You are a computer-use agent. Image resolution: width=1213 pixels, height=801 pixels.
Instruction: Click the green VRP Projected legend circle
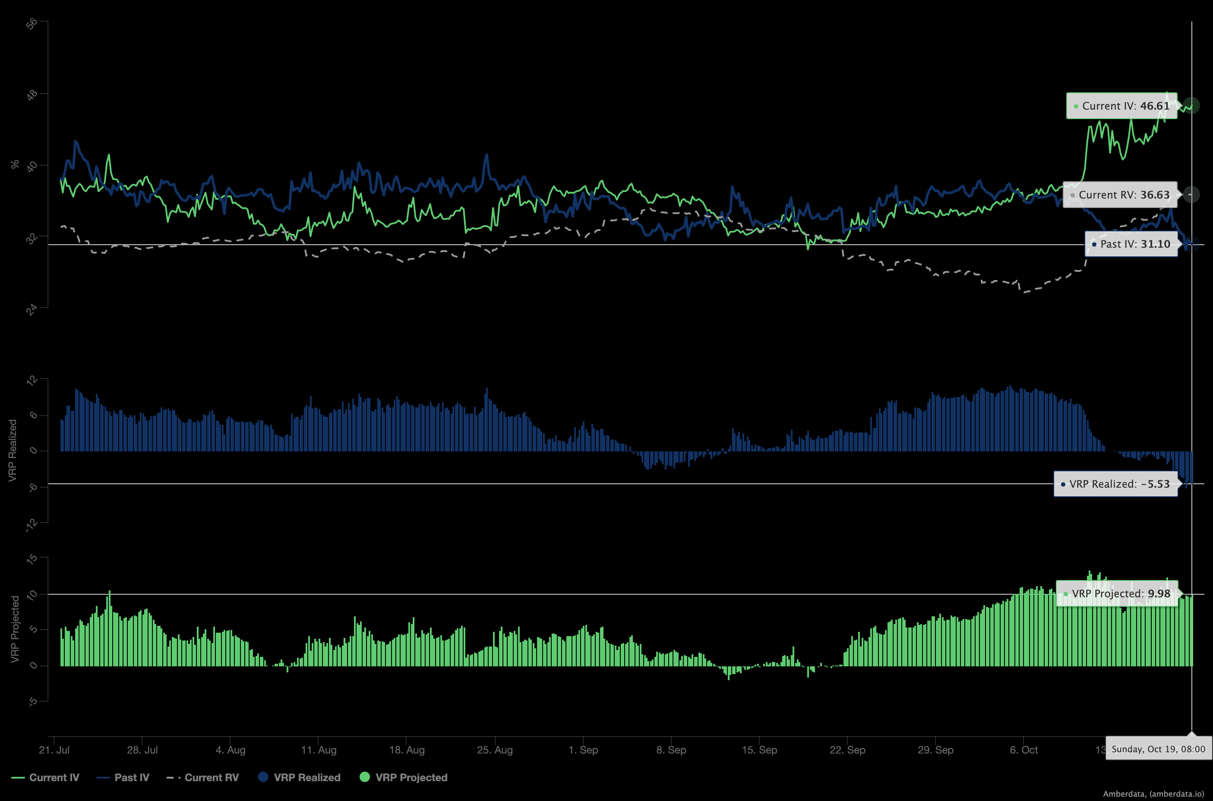click(x=365, y=777)
